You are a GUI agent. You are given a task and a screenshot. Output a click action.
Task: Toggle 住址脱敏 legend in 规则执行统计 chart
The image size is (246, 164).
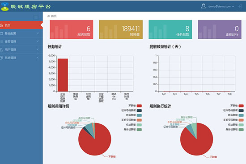pos(236,125)
